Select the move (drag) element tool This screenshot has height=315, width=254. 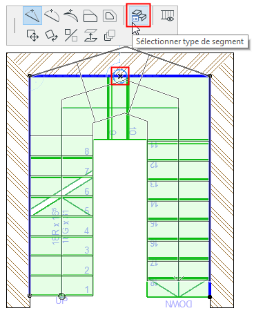click(x=32, y=35)
